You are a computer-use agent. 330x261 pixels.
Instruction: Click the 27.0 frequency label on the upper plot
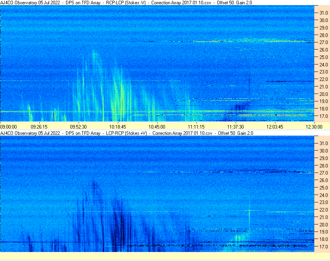pyautogui.click(x=324, y=42)
